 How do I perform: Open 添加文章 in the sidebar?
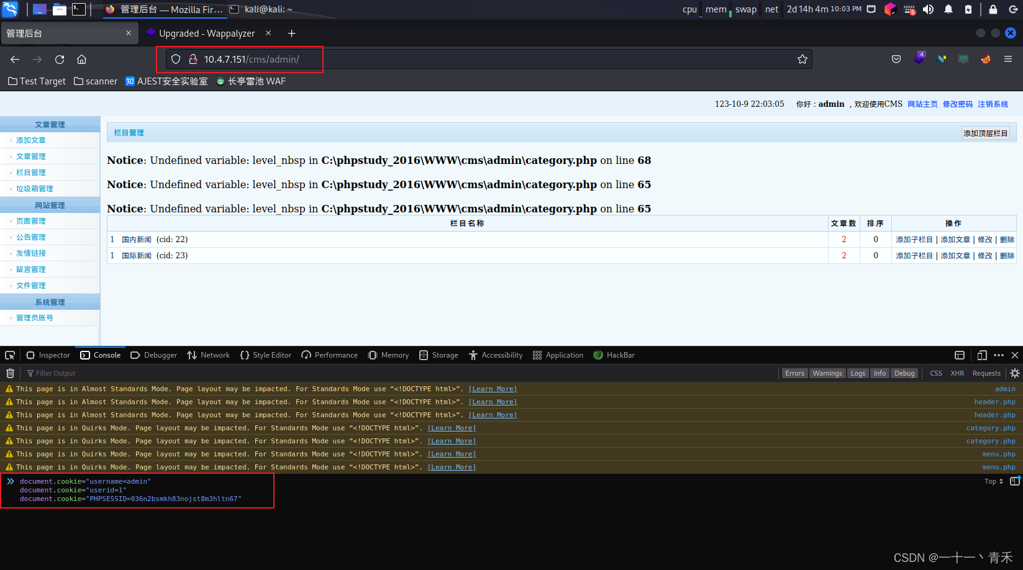click(31, 140)
